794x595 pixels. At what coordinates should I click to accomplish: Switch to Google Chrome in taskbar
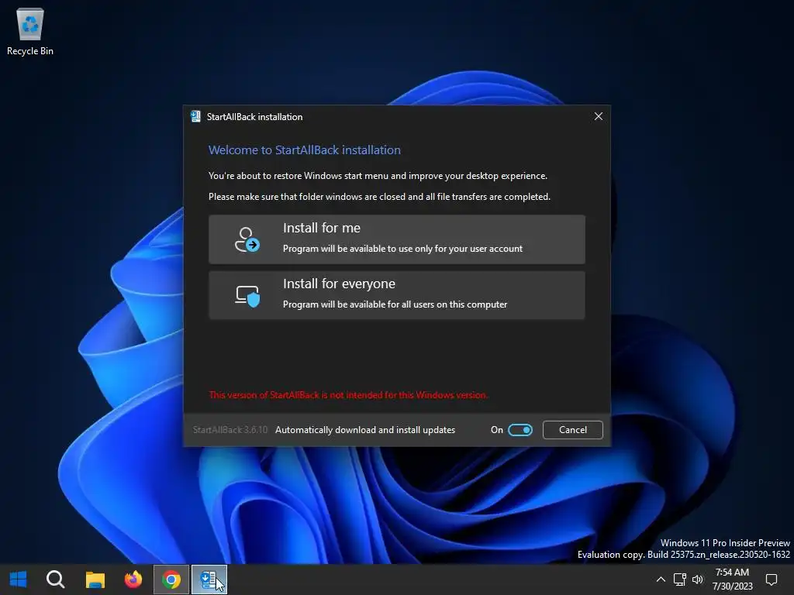pos(171,580)
